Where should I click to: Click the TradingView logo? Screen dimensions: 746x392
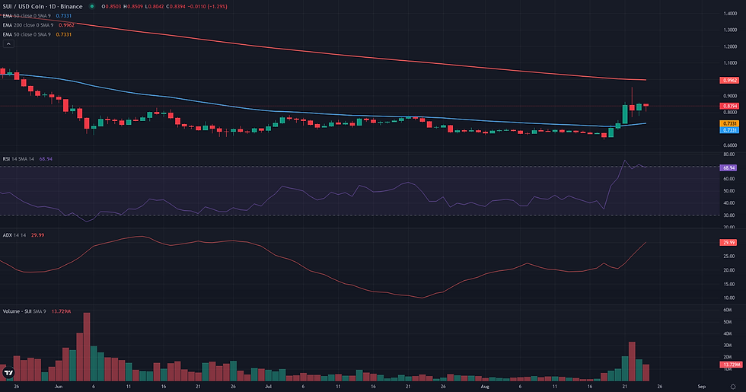pyautogui.click(x=8, y=372)
